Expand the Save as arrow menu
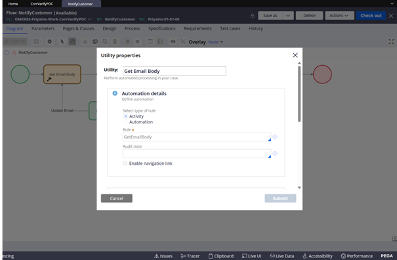Image resolution: width=397 pixels, height=260 pixels. (x=288, y=16)
